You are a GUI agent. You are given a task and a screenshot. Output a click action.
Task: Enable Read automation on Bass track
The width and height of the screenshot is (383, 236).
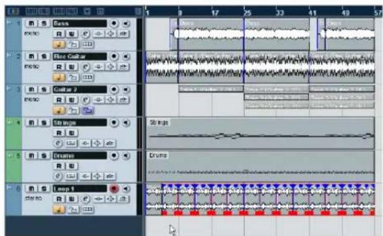(59, 34)
